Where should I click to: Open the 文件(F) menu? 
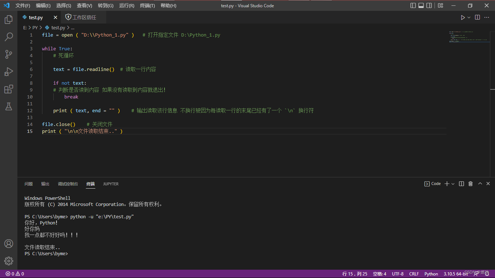tap(23, 5)
